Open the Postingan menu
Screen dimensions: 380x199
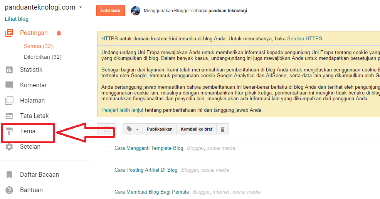tap(34, 33)
